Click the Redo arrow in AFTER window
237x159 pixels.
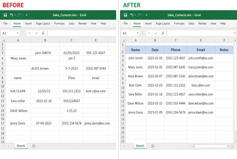(139, 15)
